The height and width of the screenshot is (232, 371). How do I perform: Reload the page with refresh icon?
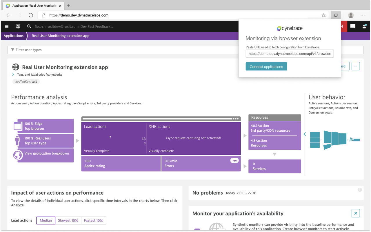(31, 15)
